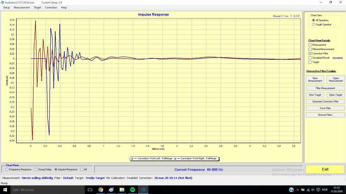The height and width of the screenshot is (194, 346).
Task: Click the Audiolense title bar app icon
Action: [2, 2]
